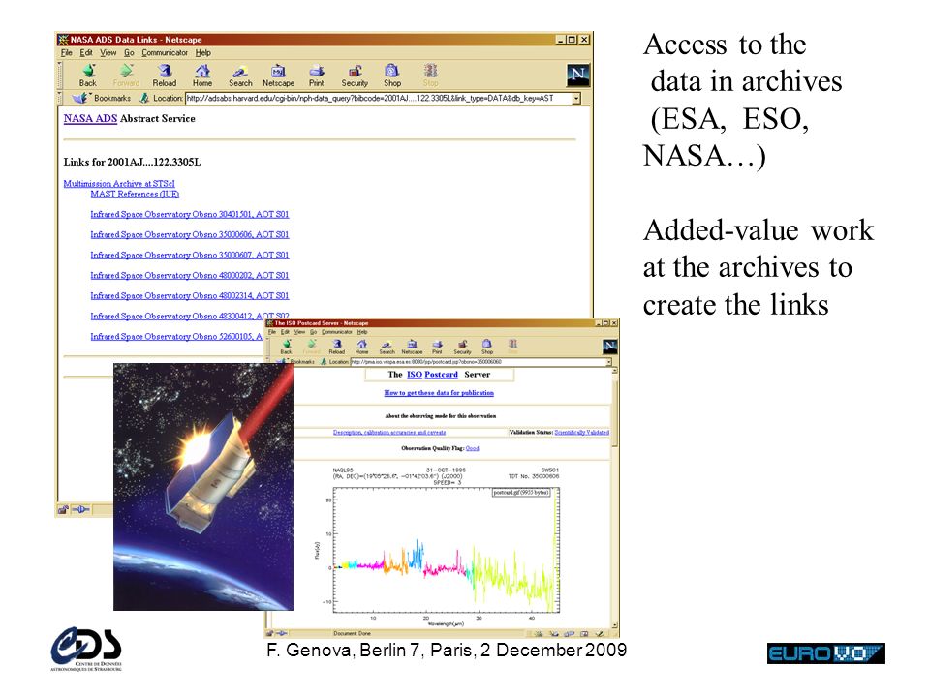The image size is (930, 697).
Task: Open Help menu in NASA ADS window
Action: [x=202, y=52]
